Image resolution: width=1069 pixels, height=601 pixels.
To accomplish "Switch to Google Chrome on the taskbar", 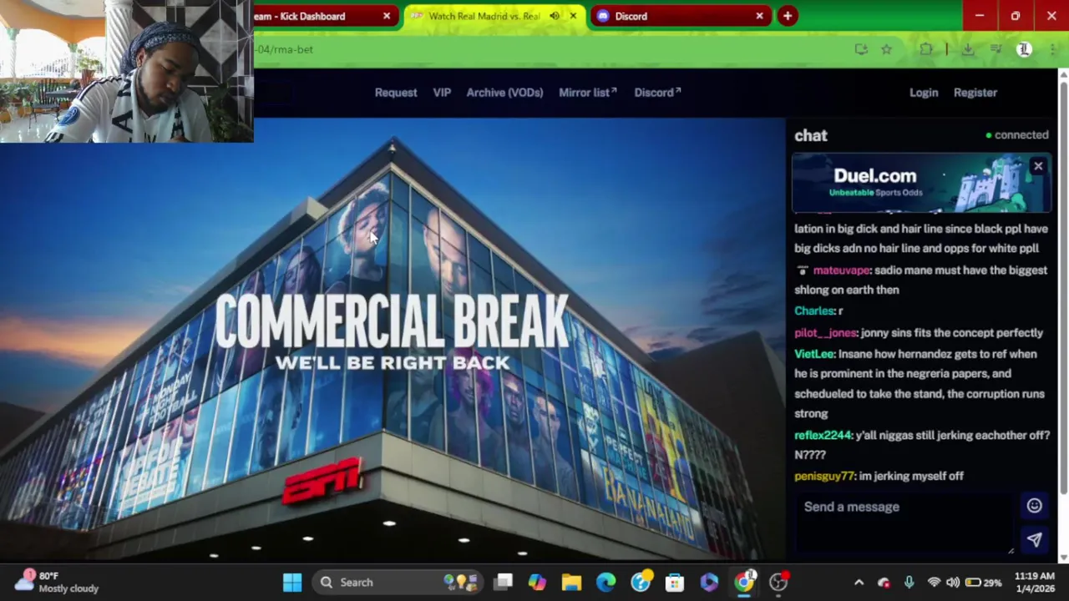I will pyautogui.click(x=744, y=582).
